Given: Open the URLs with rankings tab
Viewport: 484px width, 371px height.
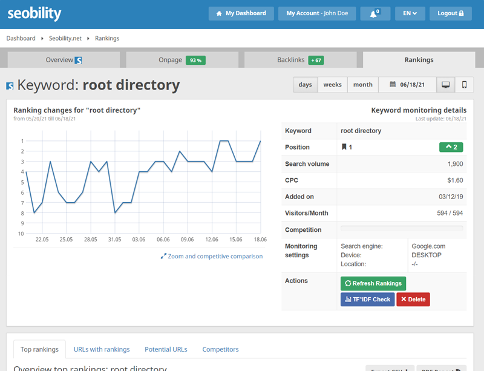Looking at the screenshot, I should pyautogui.click(x=102, y=349).
